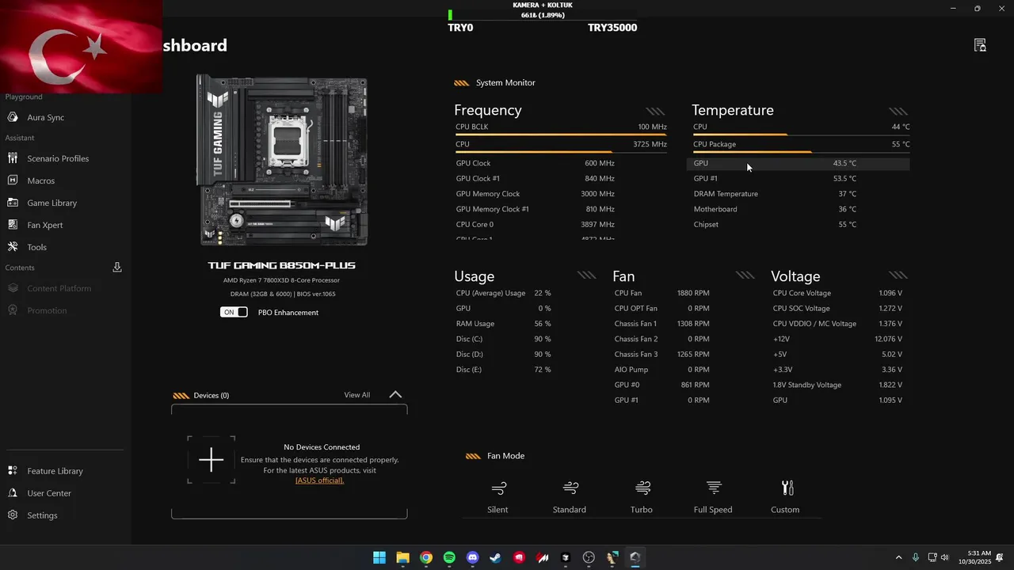Open Google Chrome from the taskbar
Screen dimensions: 1014x570
point(426,557)
